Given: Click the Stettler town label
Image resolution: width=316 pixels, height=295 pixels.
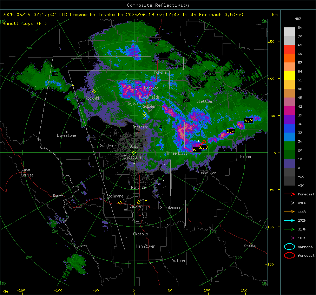Looking at the screenshot, I should pyautogui.click(x=205, y=101).
